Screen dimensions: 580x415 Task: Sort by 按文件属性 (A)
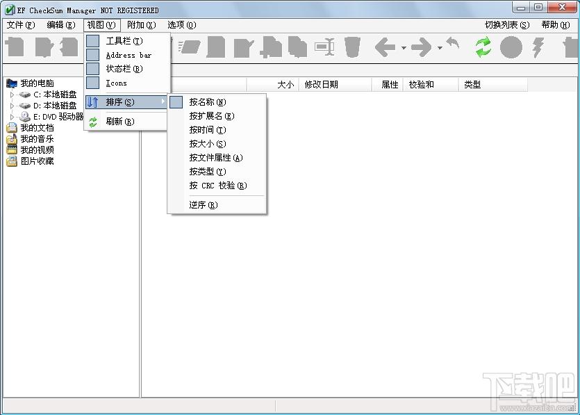click(x=217, y=158)
